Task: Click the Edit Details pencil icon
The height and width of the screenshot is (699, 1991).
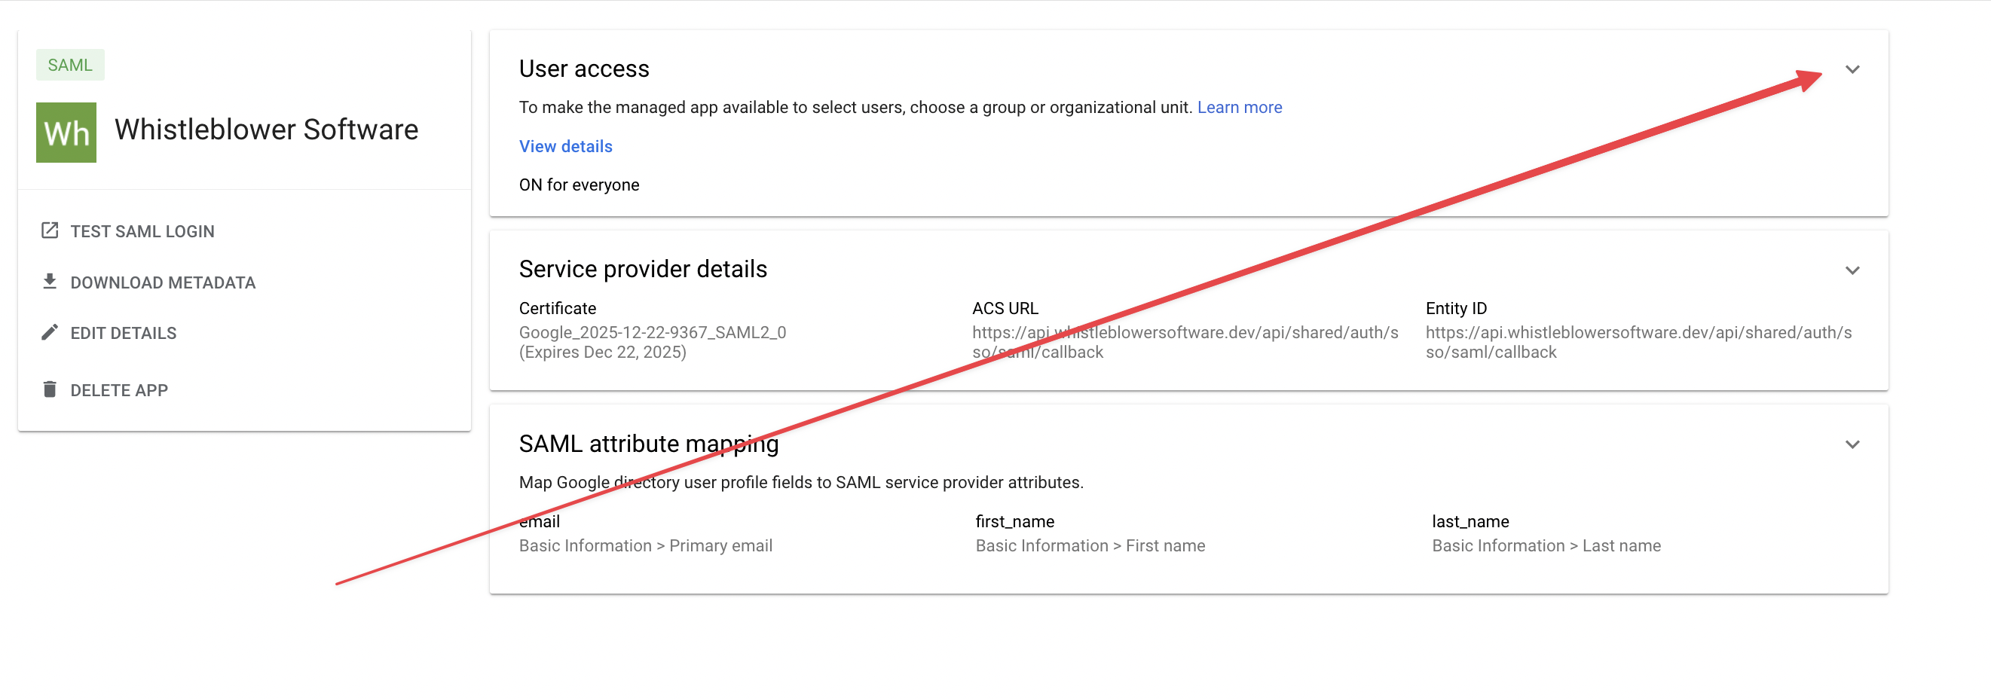Action: click(x=50, y=332)
